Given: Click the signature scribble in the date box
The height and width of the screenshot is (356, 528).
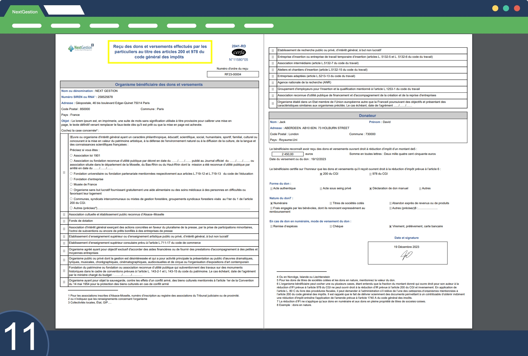Looking at the screenshot, I should 406,255.
